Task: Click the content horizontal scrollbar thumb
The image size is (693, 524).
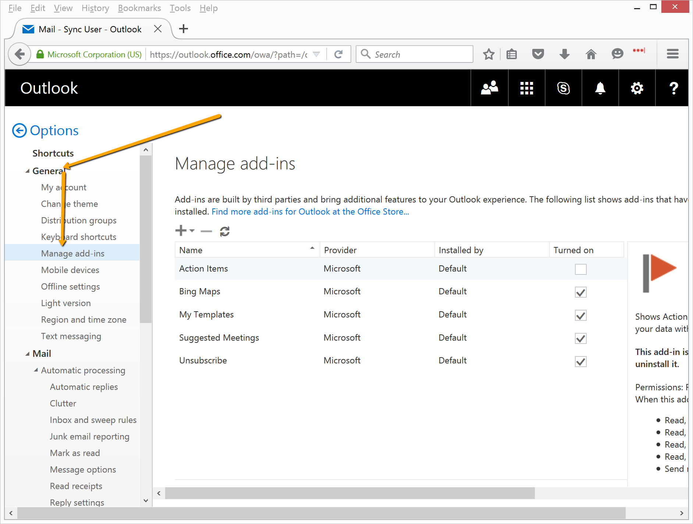Action: (x=349, y=493)
